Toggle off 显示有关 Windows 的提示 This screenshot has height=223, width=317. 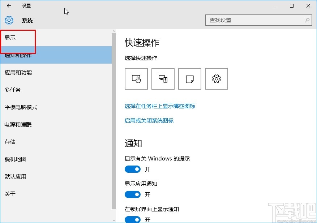click(x=133, y=169)
